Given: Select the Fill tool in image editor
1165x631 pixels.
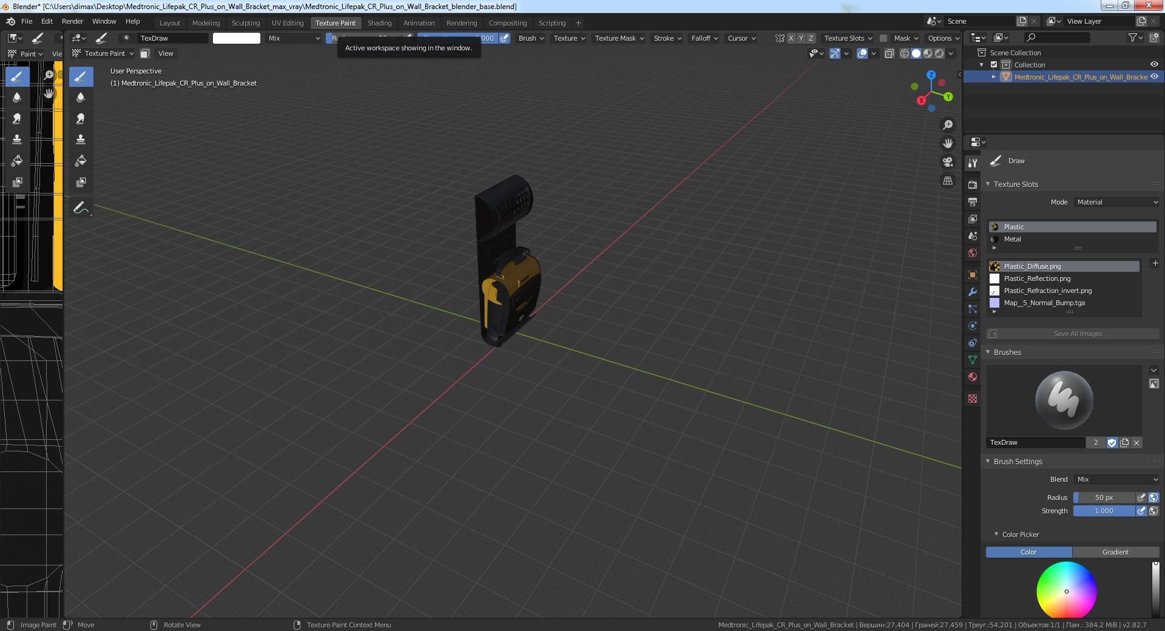Looking at the screenshot, I should 17,161.
